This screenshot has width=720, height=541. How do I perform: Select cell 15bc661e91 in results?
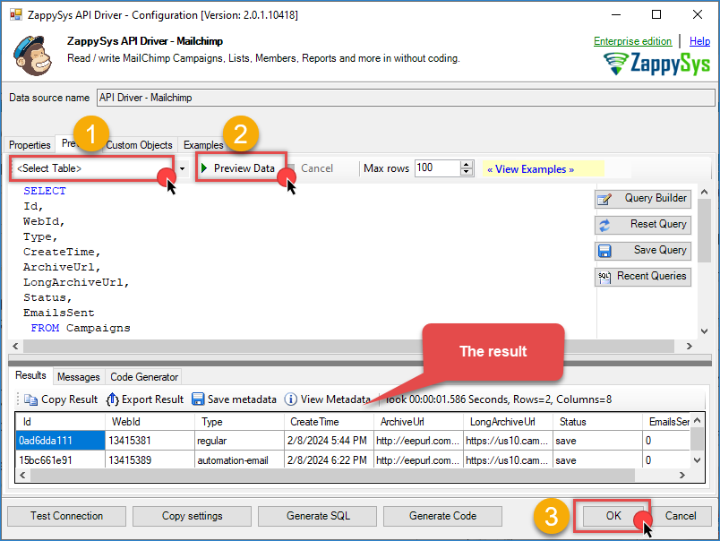click(60, 460)
